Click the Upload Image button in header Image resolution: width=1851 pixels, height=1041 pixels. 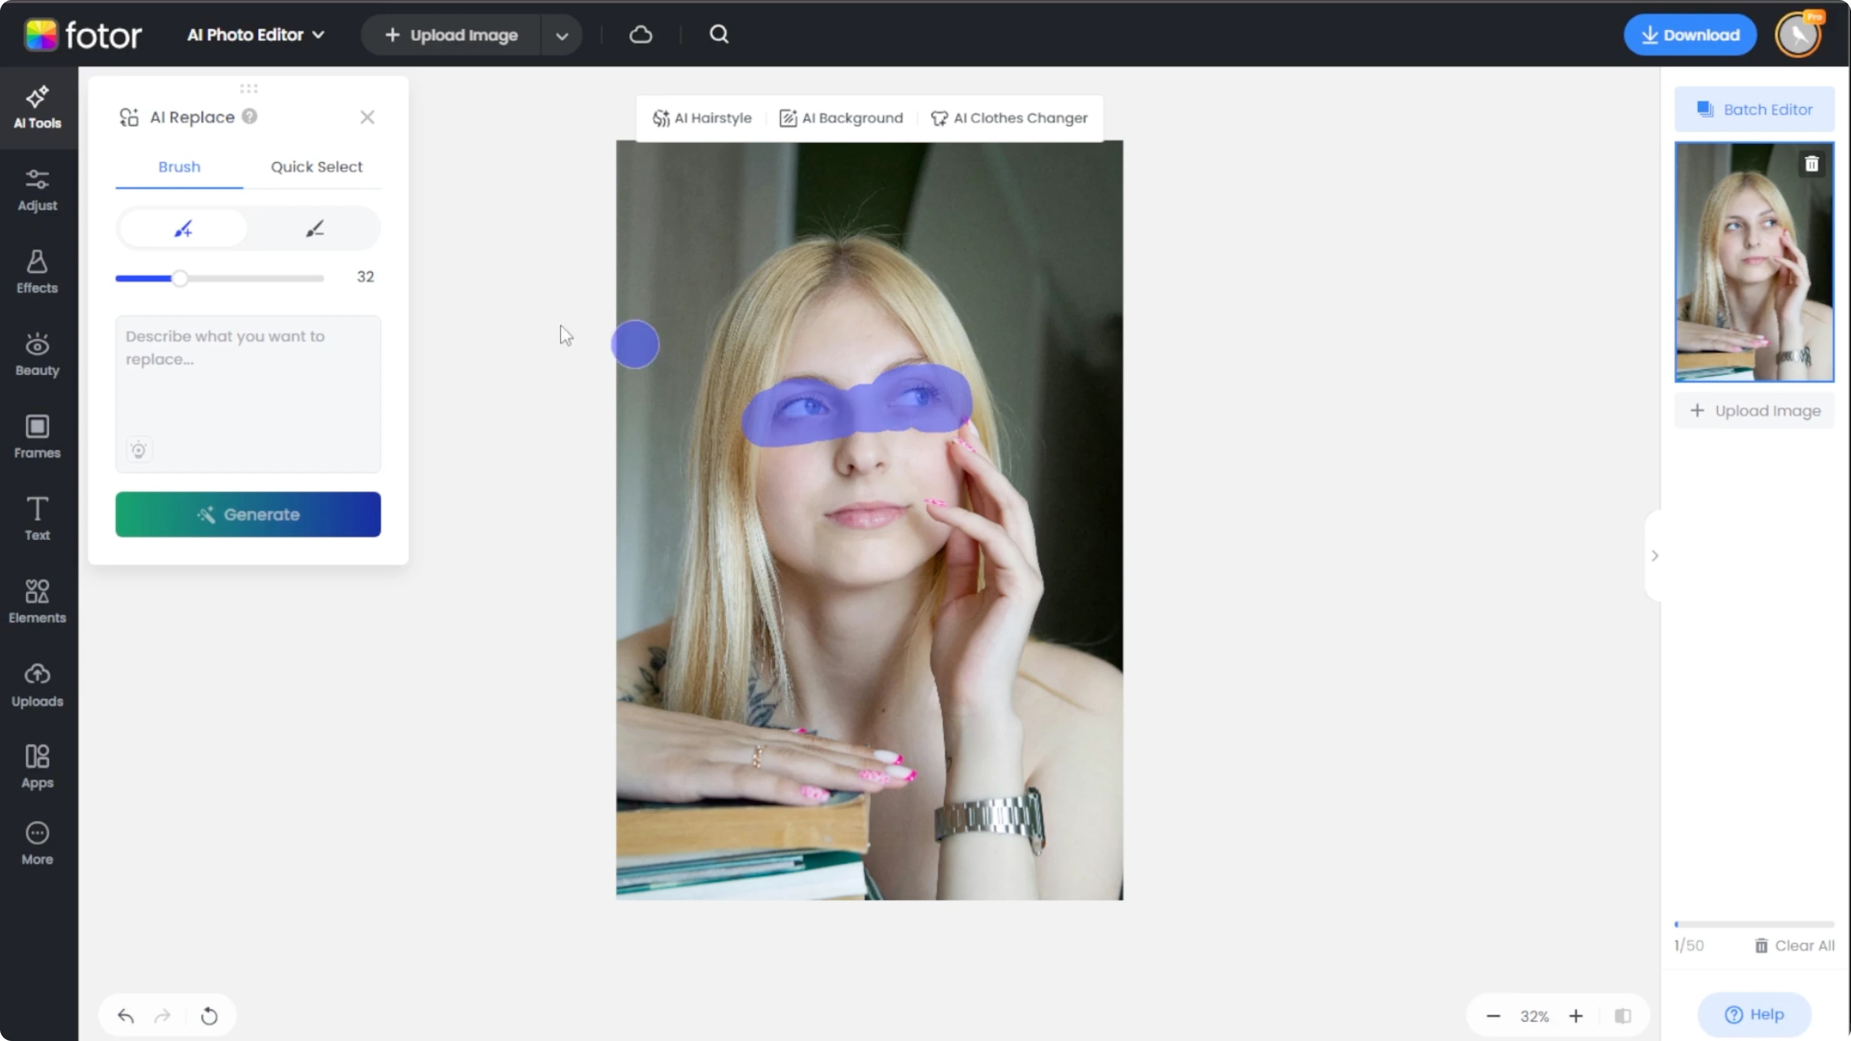point(451,35)
